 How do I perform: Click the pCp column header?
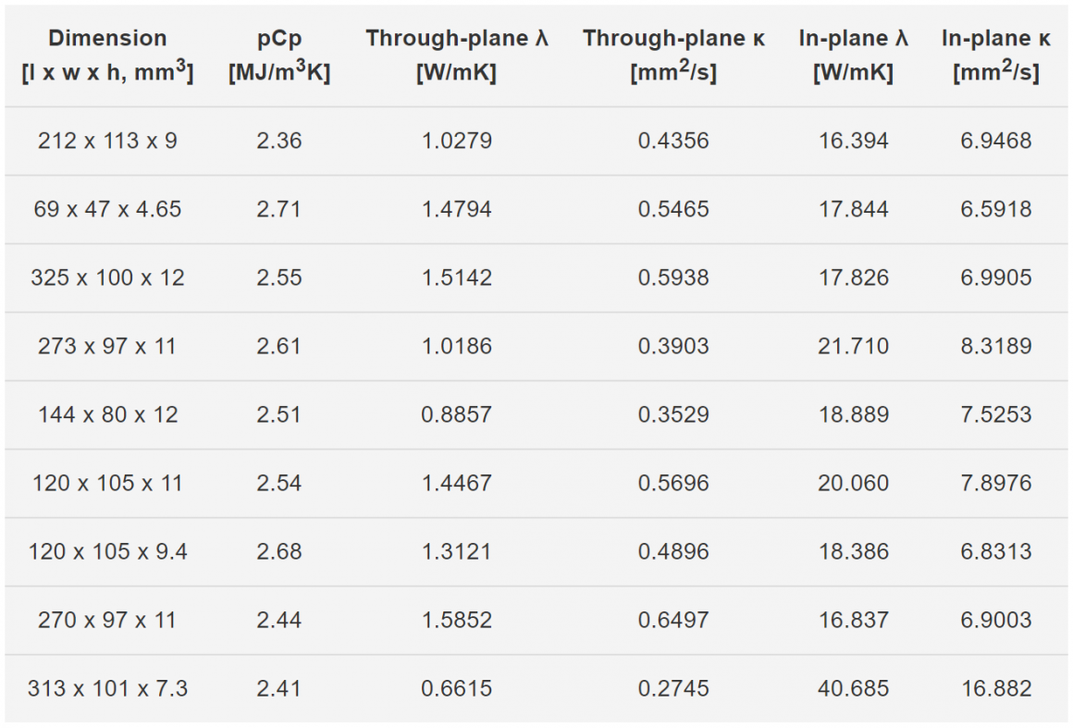coord(279,55)
